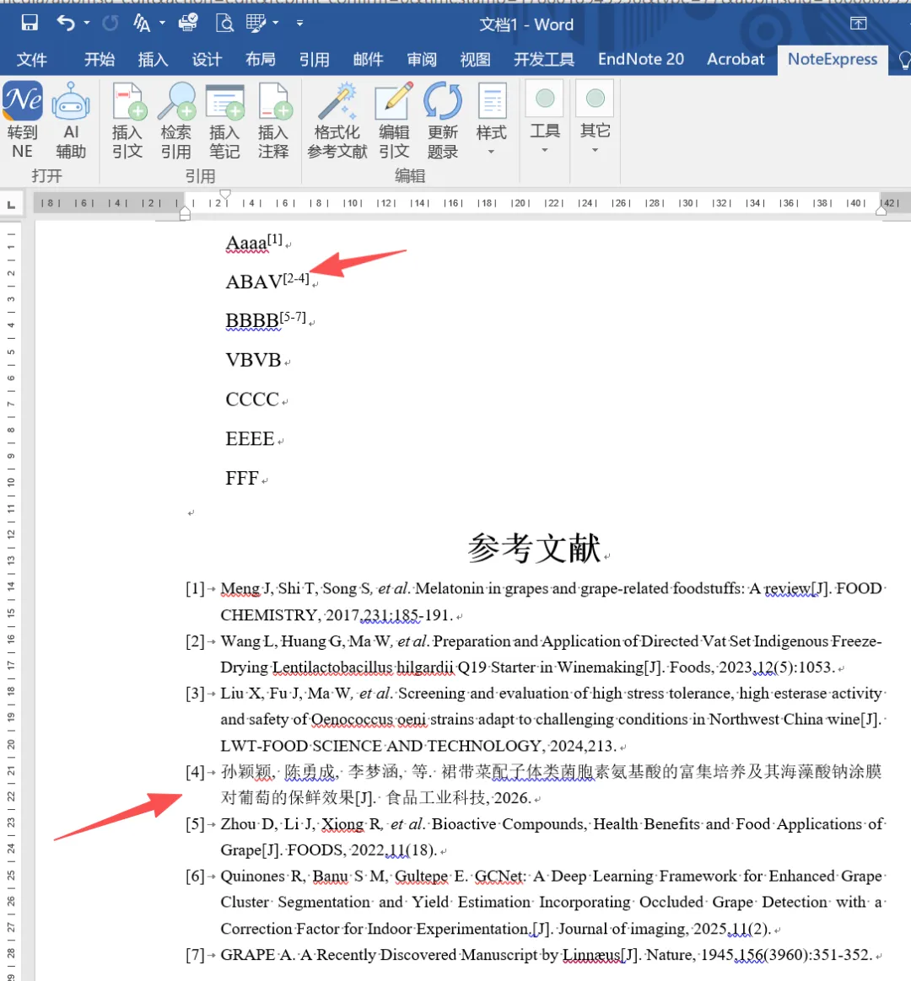Screen dimensions: 911x981
Task: Click reference [3] Liu X entry
Action: (536, 720)
